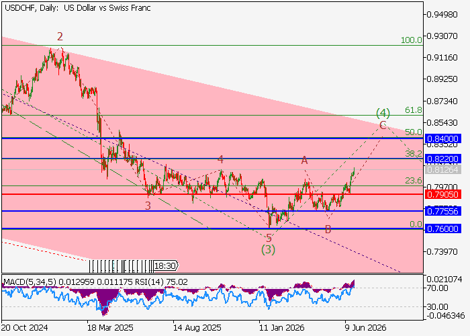Click the 0.77556 blue price label

442,211
